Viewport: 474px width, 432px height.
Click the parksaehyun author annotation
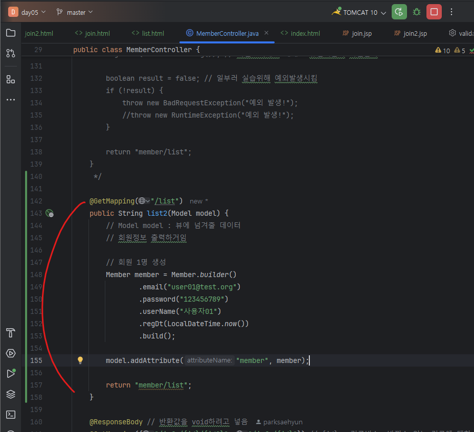pyautogui.click(x=279, y=422)
